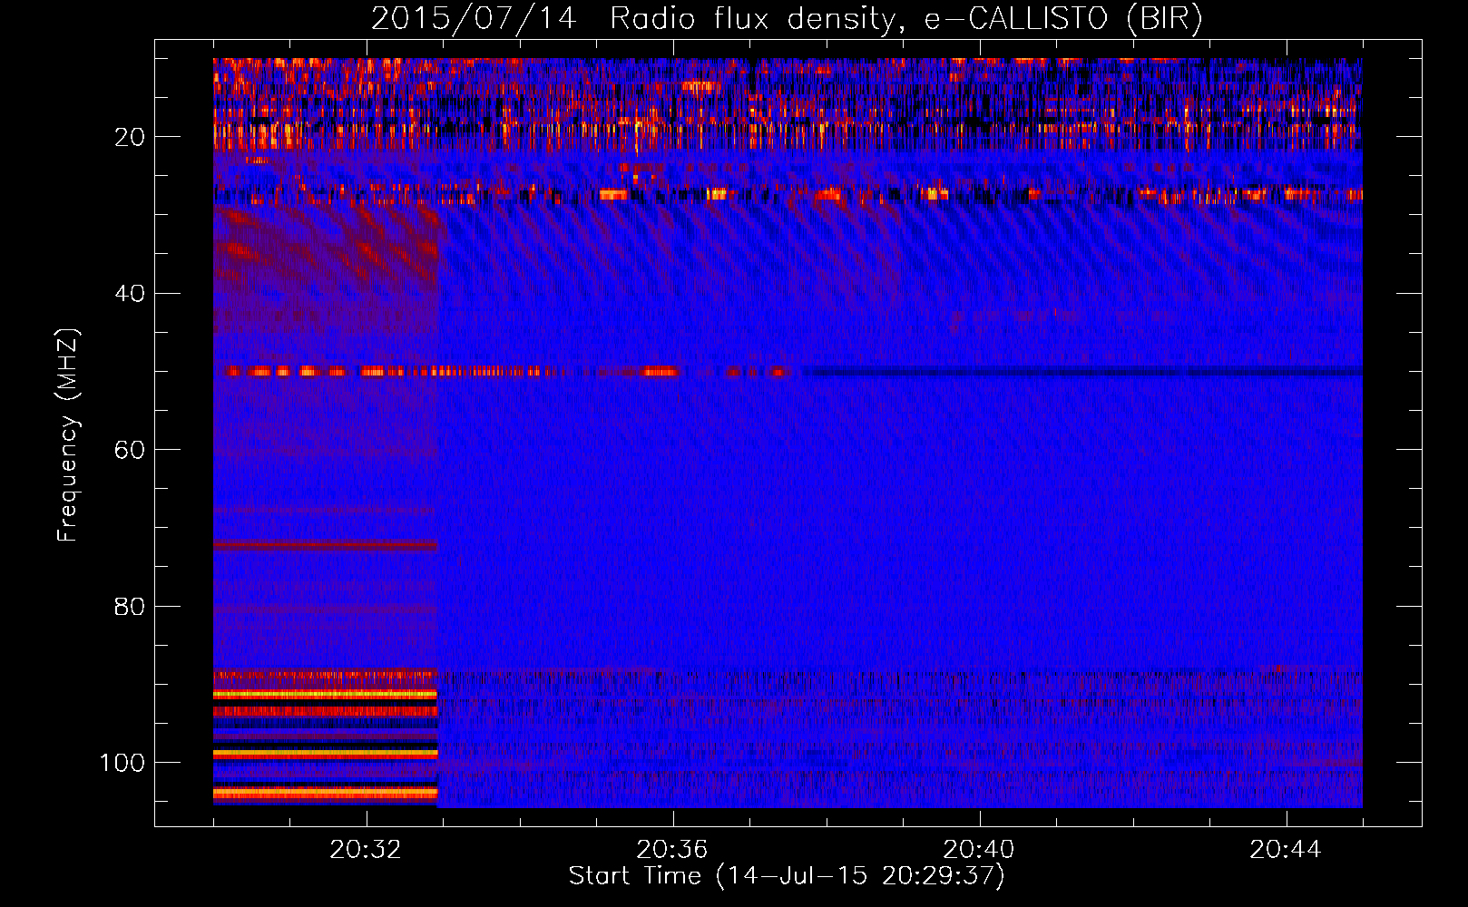Click the "Start Time (14-Jul-15 20:29:37)" label

point(787,876)
